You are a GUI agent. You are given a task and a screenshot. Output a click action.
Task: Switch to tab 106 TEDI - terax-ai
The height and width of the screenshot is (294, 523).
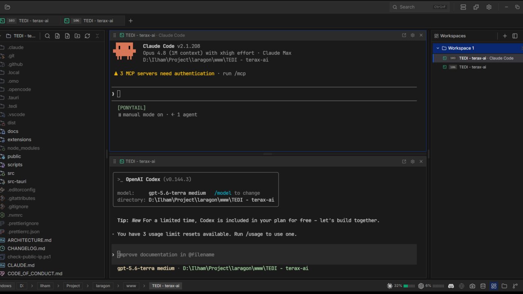[x=93, y=21]
